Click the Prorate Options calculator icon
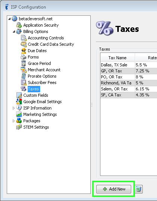Screen dimensions: 157x201 click(x=24, y=76)
